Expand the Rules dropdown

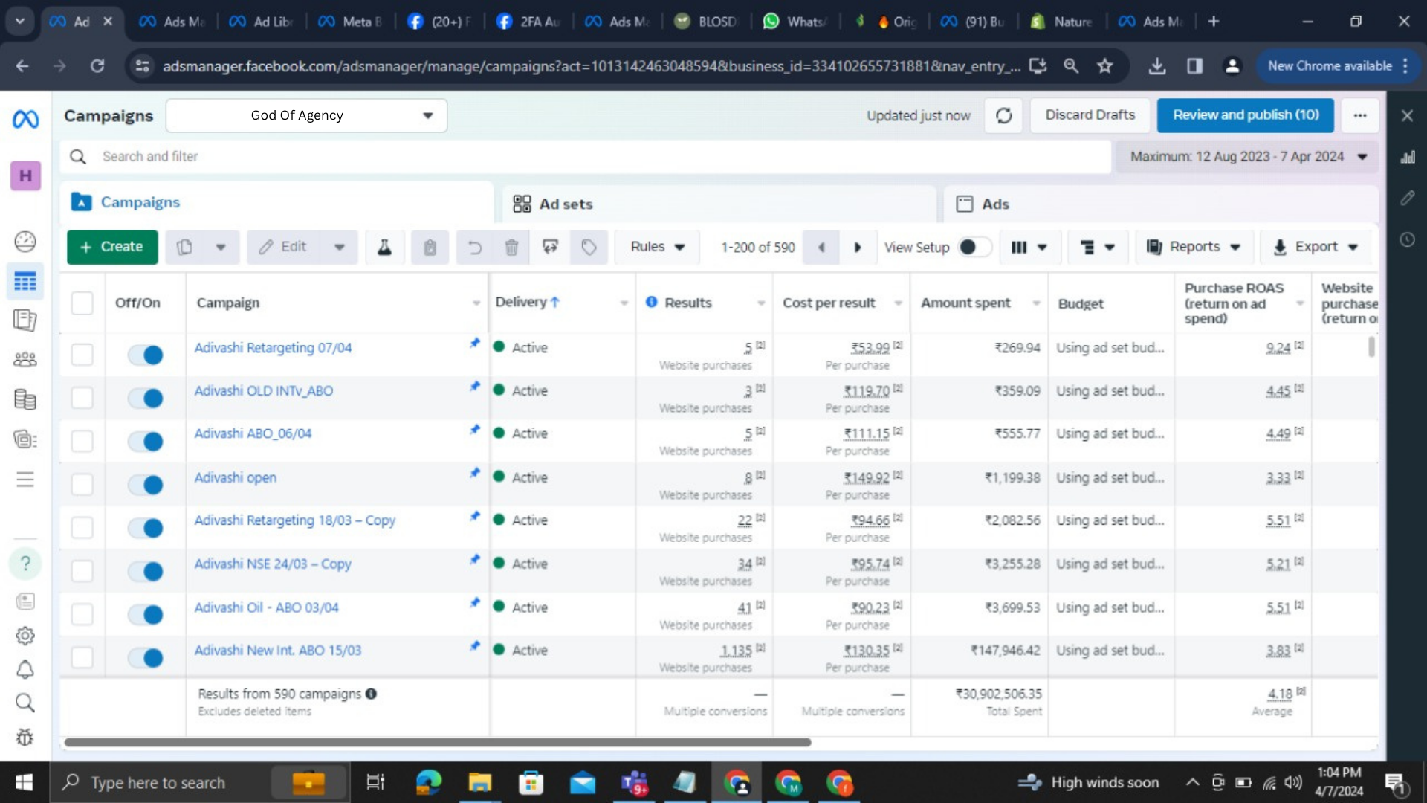657,247
